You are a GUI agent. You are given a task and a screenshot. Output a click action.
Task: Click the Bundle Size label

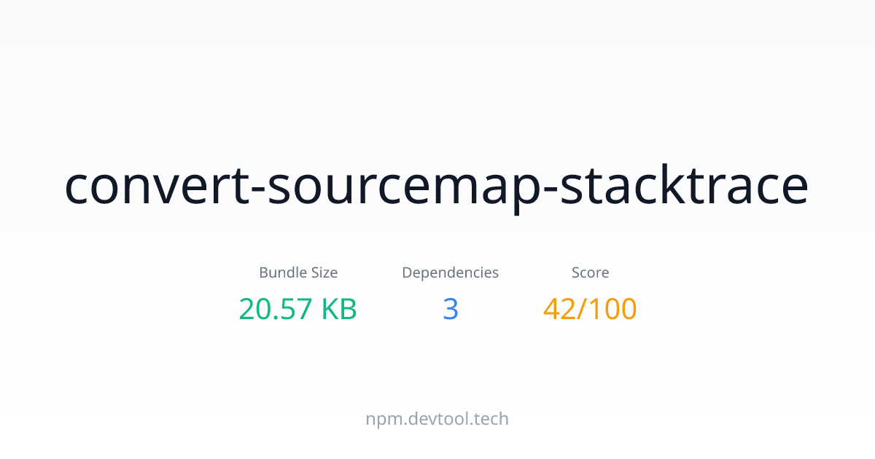tap(298, 272)
